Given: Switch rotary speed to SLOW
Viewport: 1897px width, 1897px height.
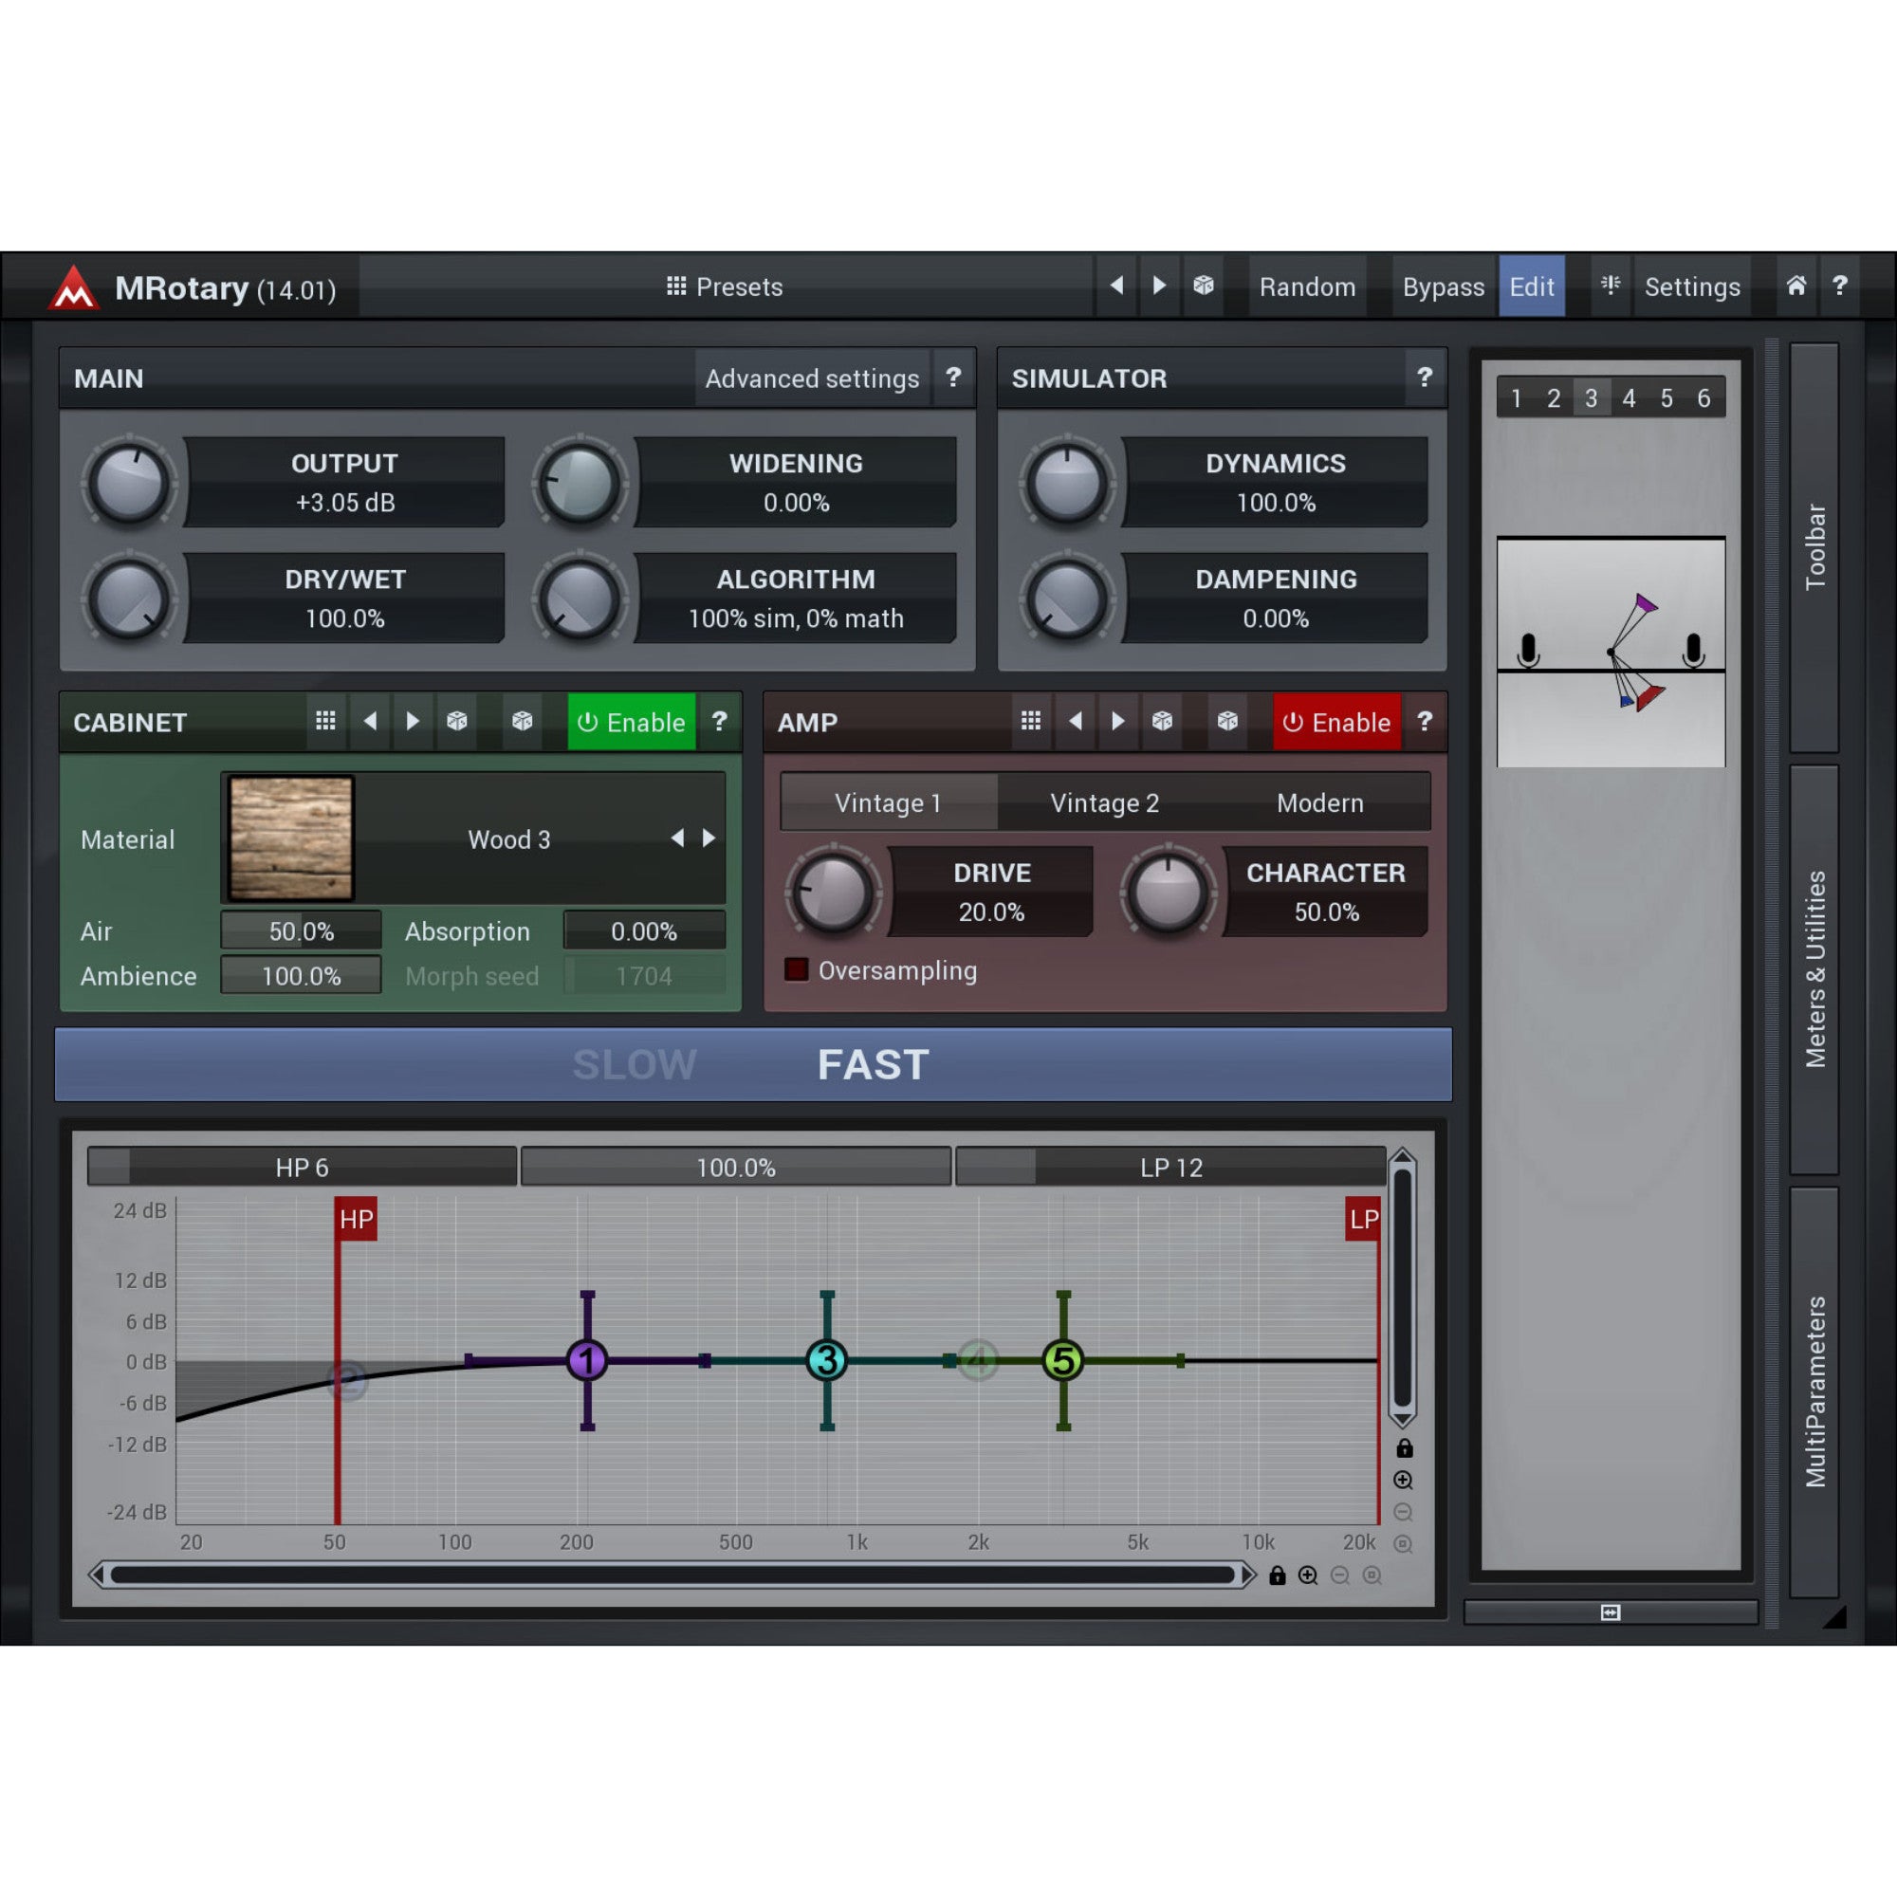Looking at the screenshot, I should coord(635,1064).
